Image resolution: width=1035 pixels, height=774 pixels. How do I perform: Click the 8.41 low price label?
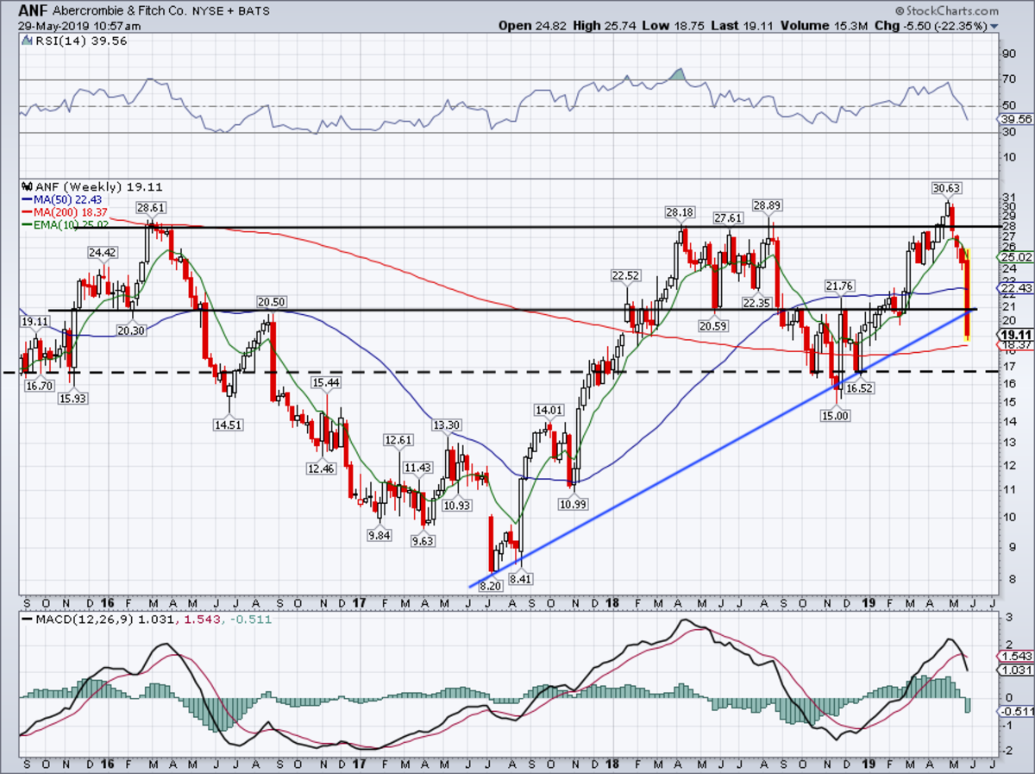pyautogui.click(x=521, y=580)
